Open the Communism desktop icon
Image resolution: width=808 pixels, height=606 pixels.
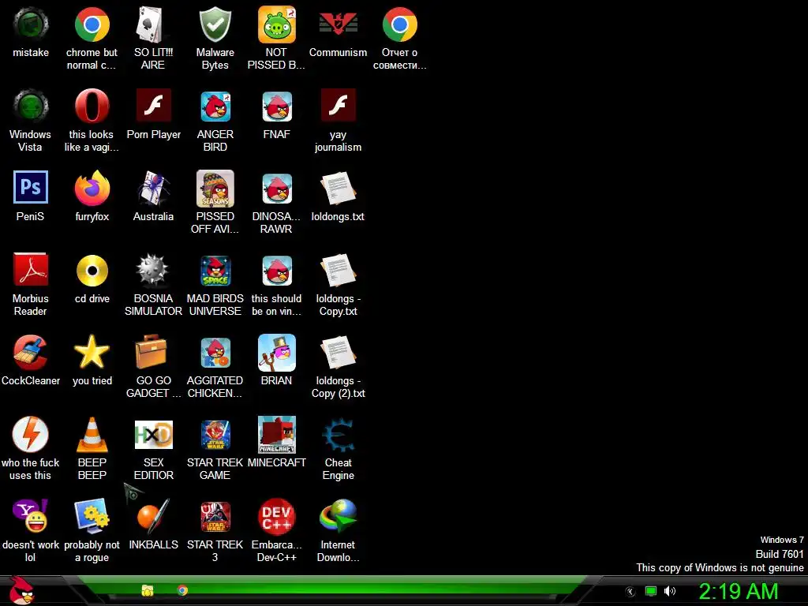(x=338, y=25)
